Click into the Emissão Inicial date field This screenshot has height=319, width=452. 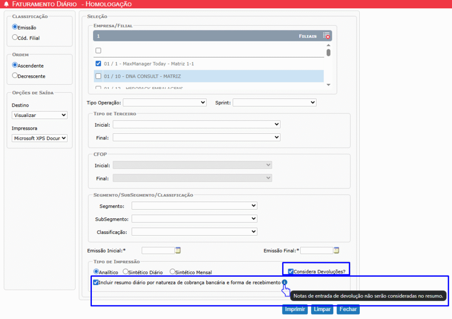coord(158,251)
